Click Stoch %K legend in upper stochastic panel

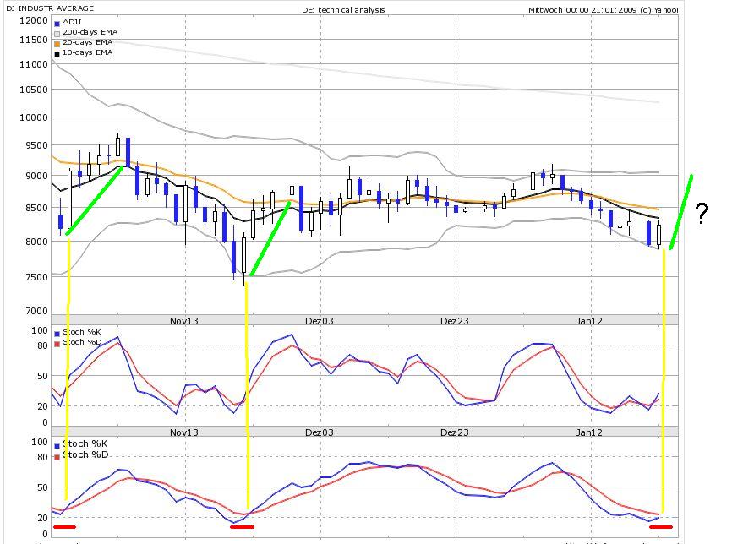click(x=81, y=332)
